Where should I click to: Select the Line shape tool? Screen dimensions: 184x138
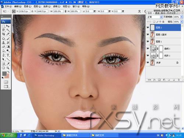[x=8, y=59]
